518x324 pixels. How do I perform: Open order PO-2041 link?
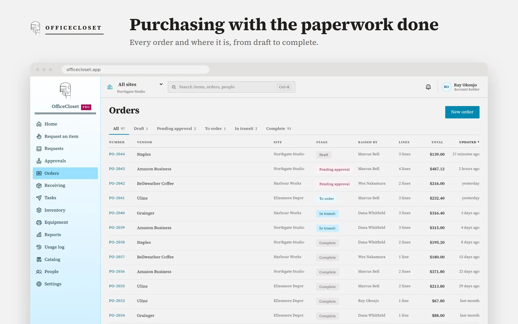[117, 198]
